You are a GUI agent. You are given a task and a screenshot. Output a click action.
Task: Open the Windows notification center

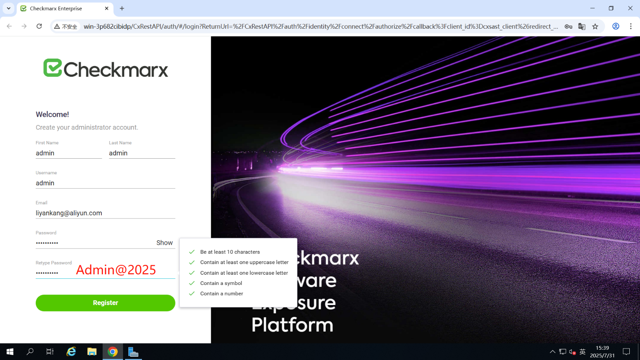[626, 352]
